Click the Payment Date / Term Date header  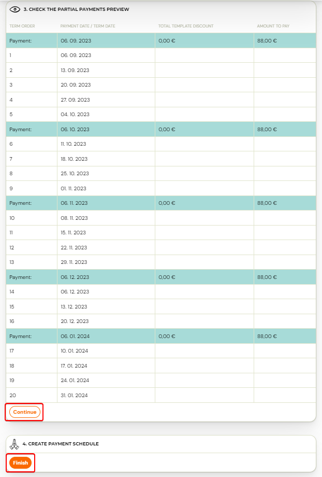click(x=88, y=26)
